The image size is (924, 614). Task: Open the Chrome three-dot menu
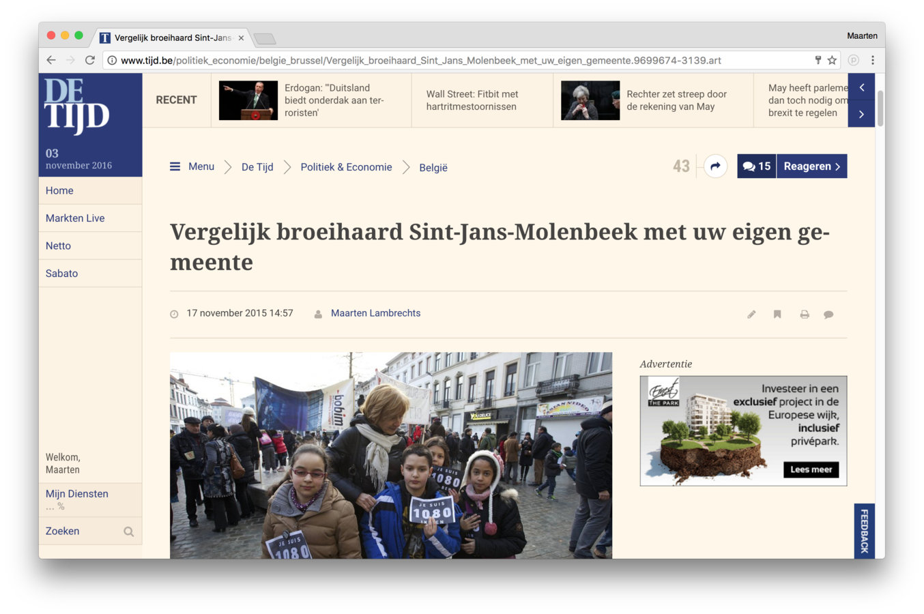[872, 60]
